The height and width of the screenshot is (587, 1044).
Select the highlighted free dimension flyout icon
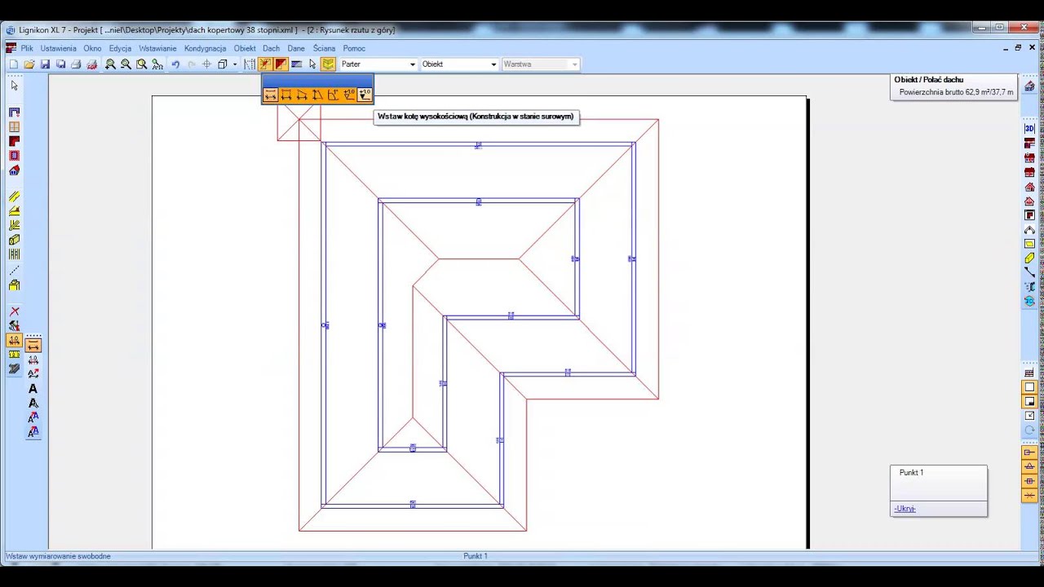(33, 345)
